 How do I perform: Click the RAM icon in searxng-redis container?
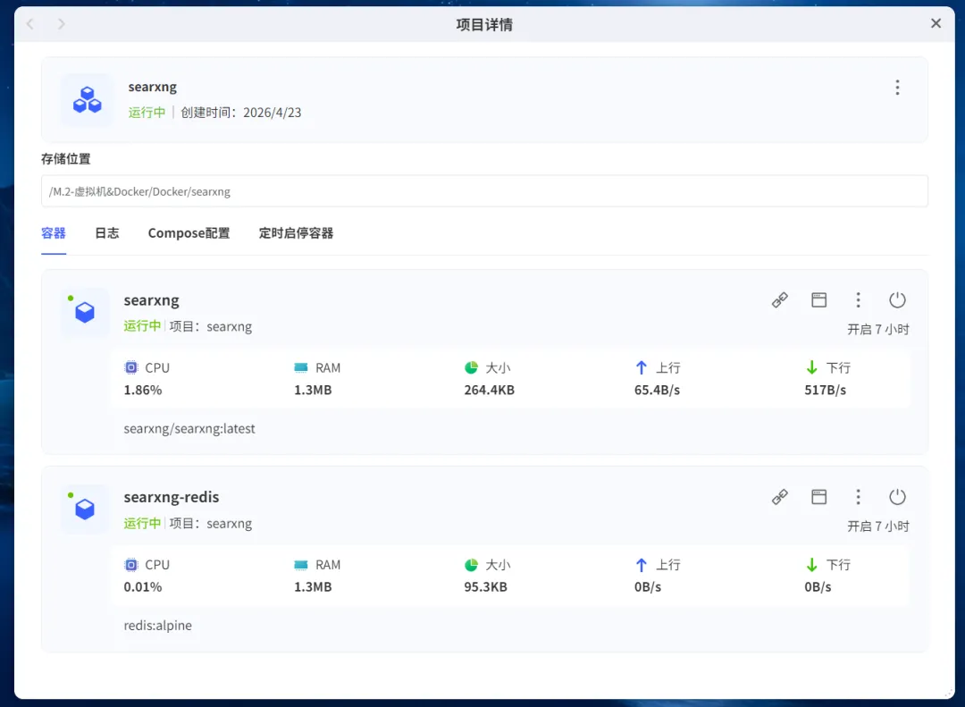tap(301, 565)
